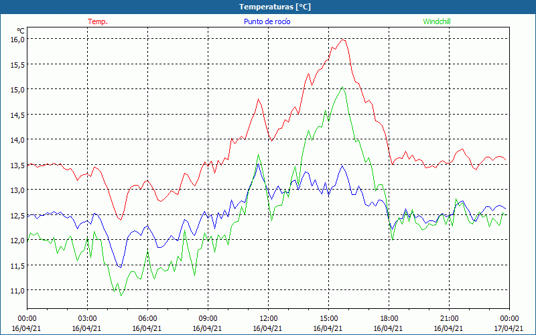Click the 17/04/21 date label

click(509, 328)
